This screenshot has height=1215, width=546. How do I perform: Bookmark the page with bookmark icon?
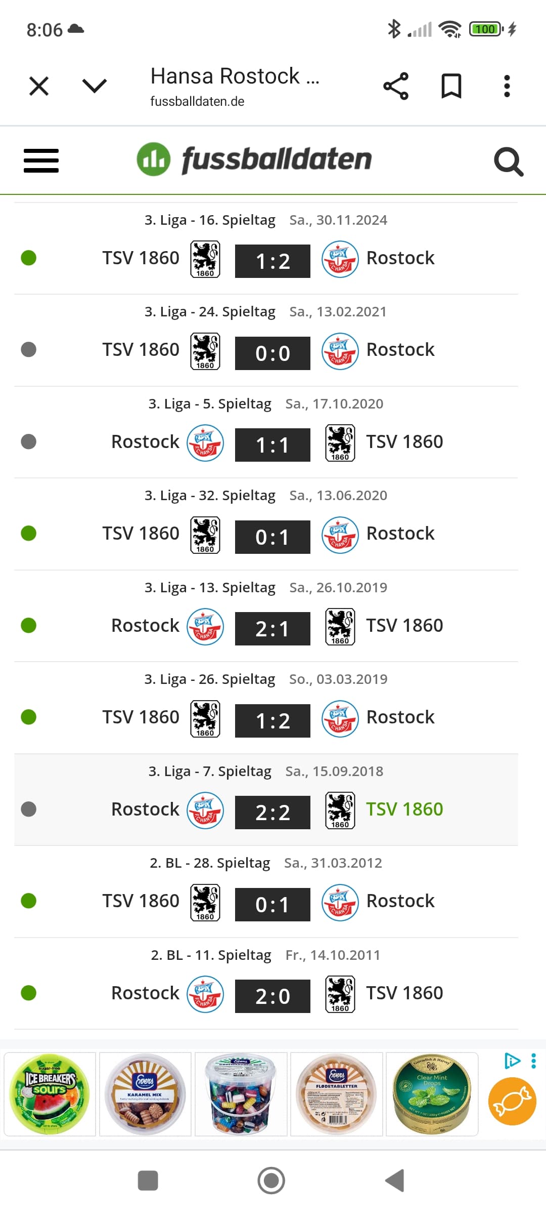tap(451, 86)
